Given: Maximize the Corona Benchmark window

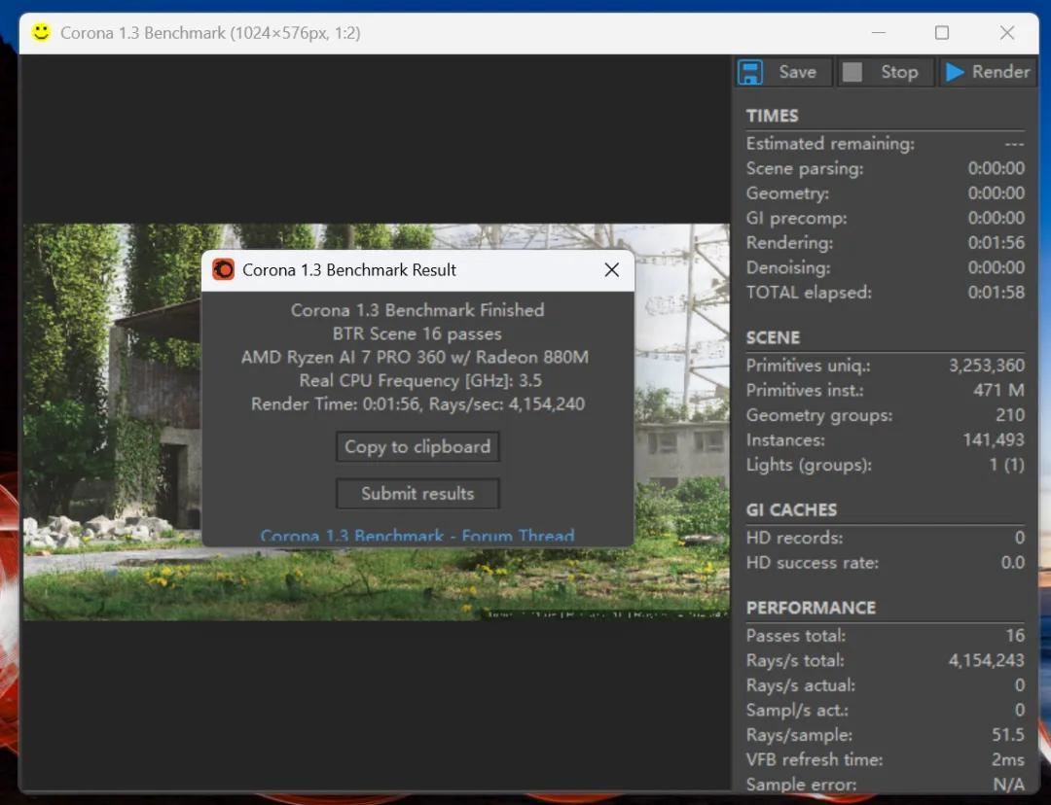Looking at the screenshot, I should pyautogui.click(x=941, y=33).
